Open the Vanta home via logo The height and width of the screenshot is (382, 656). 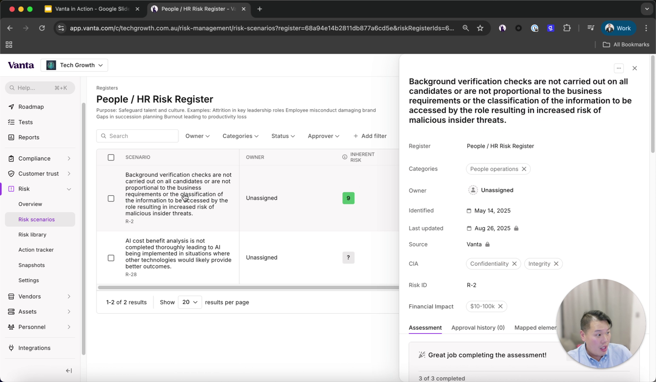(x=21, y=65)
